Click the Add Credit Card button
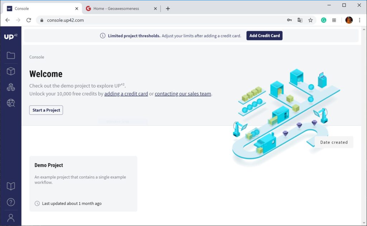This screenshot has height=226, width=367. [x=264, y=36]
